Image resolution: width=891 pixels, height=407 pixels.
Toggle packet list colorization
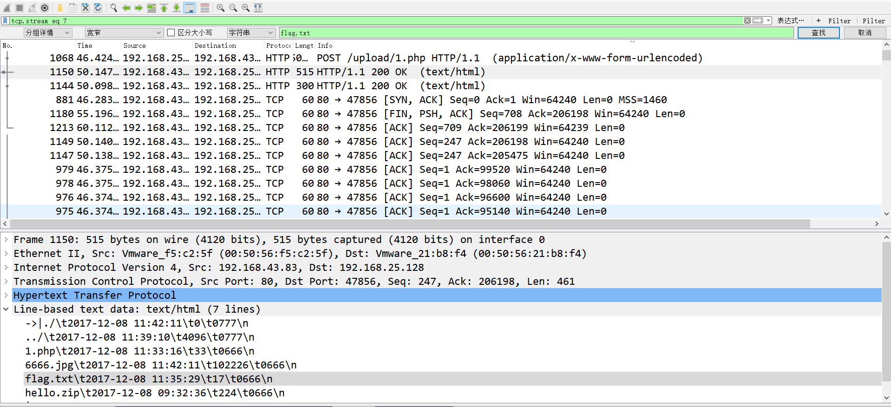[x=204, y=8]
